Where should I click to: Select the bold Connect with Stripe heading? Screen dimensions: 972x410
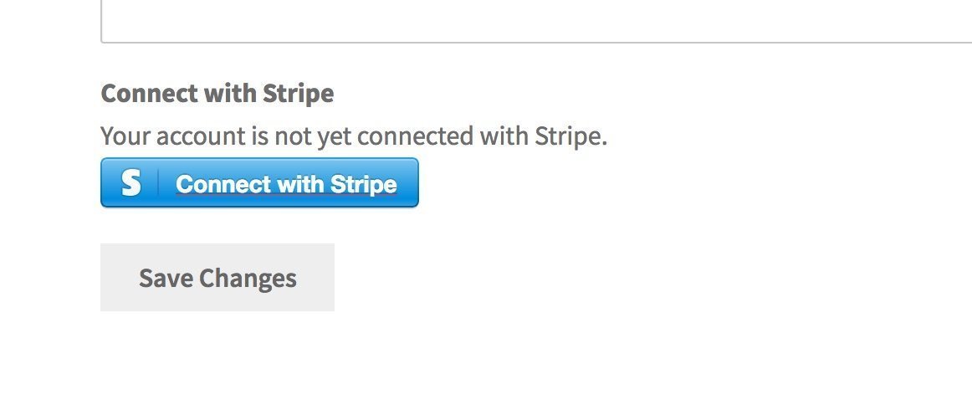pyautogui.click(x=217, y=93)
